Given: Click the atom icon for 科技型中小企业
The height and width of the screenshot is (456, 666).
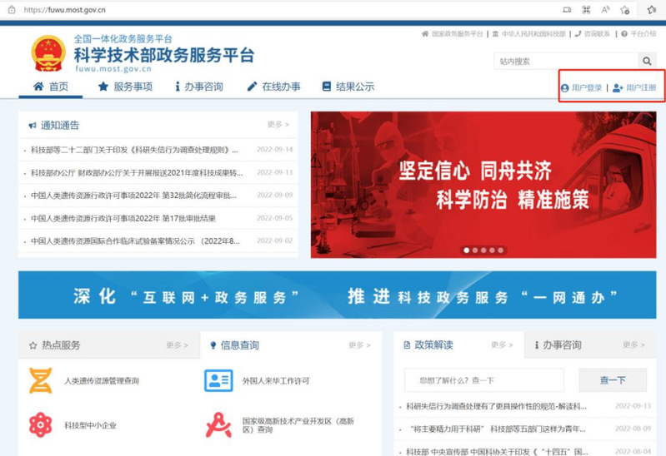Looking at the screenshot, I should pos(40,424).
